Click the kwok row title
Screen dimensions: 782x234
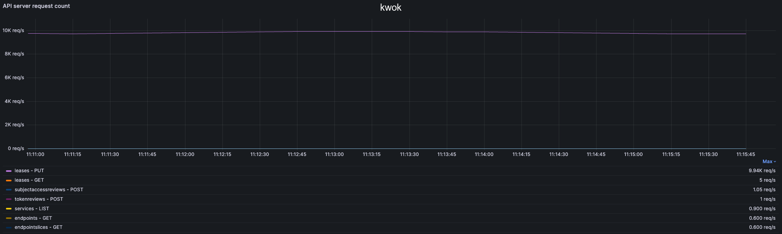pyautogui.click(x=390, y=8)
